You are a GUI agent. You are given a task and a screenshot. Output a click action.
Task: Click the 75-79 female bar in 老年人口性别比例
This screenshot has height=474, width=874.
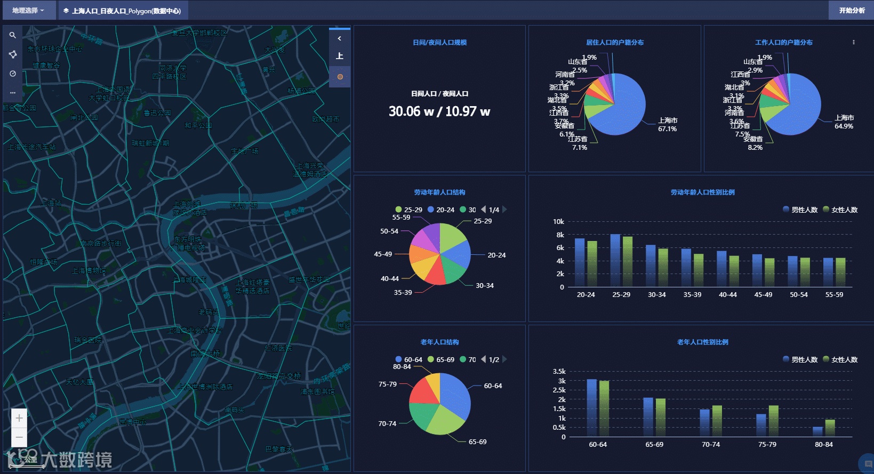[773, 421]
